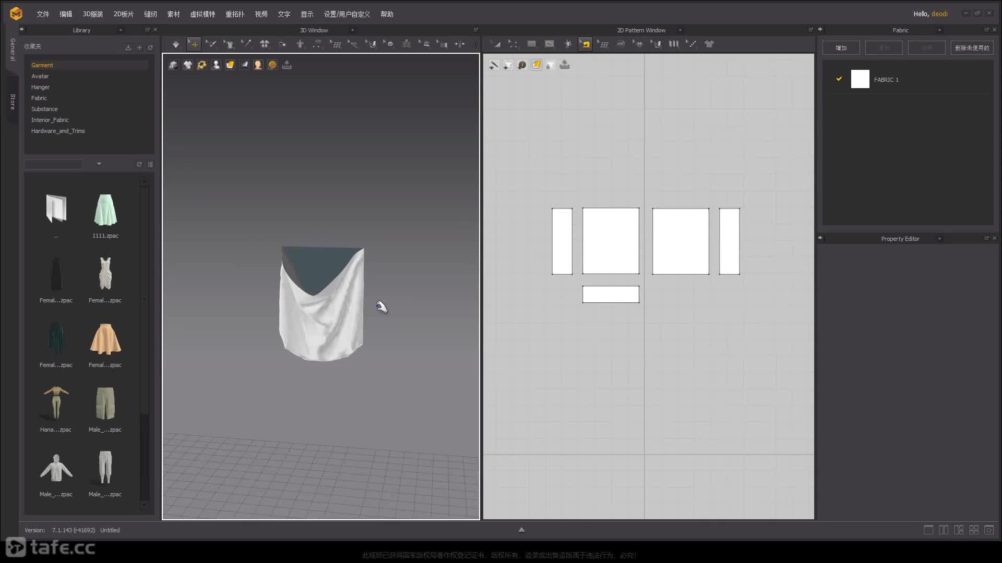Open Library panel dropdown arrow

point(121,30)
